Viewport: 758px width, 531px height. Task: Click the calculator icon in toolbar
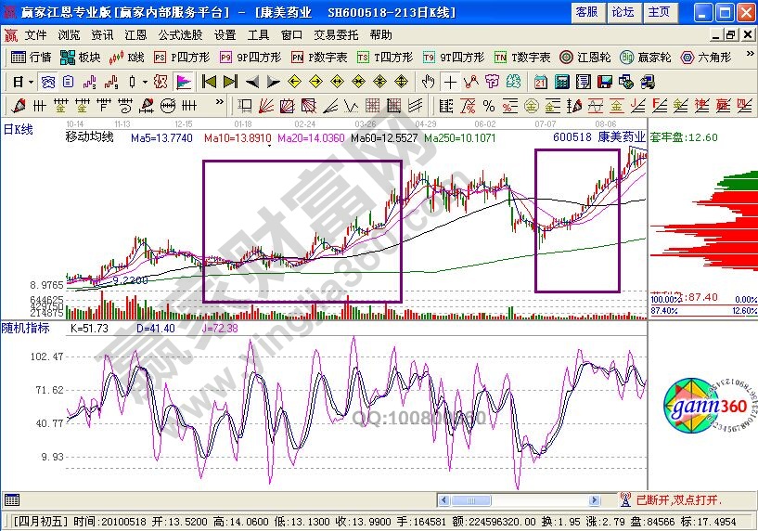[562, 81]
